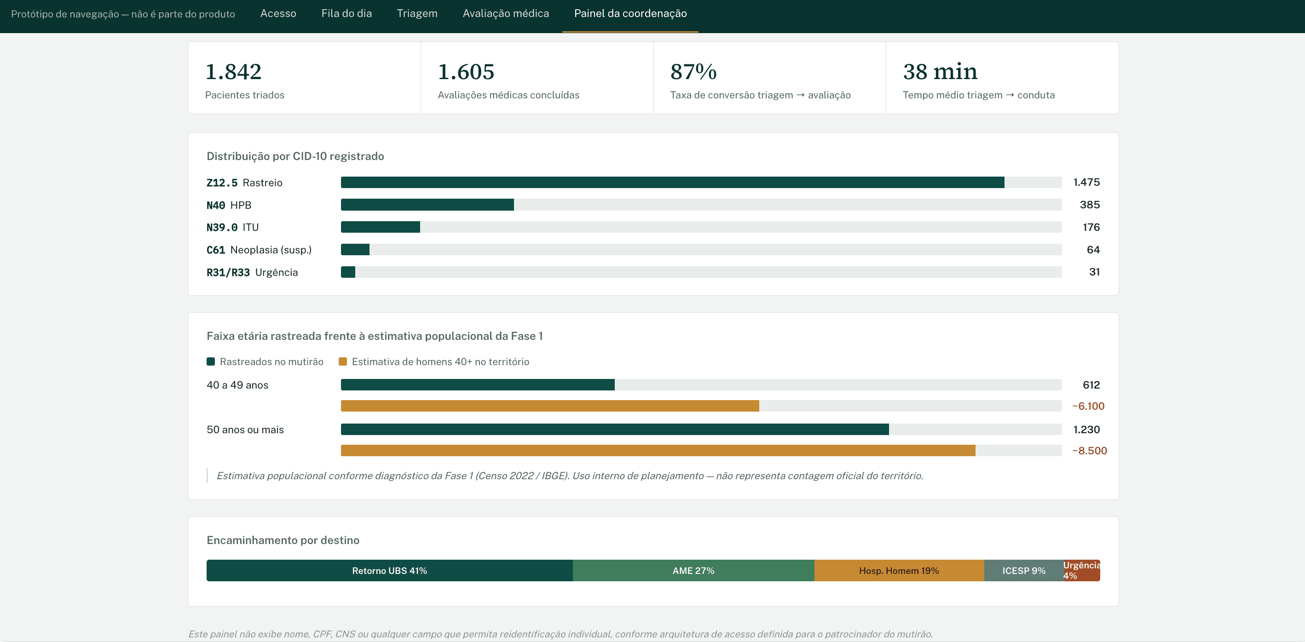
Task: Click the green Rastreados no mutirão legend swatch
Action: click(x=211, y=361)
